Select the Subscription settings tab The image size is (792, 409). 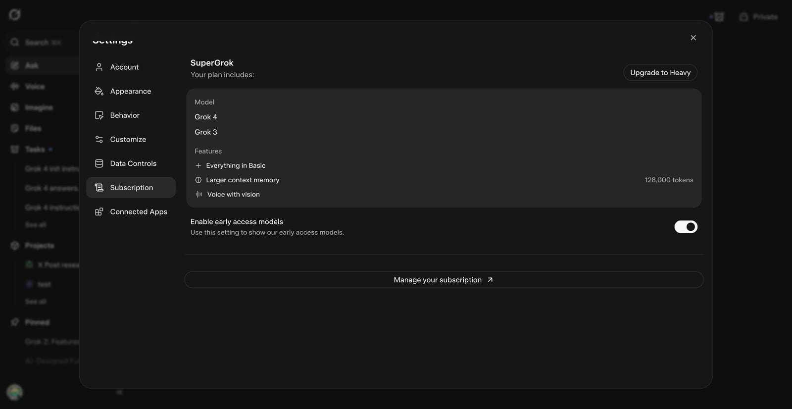(x=131, y=188)
